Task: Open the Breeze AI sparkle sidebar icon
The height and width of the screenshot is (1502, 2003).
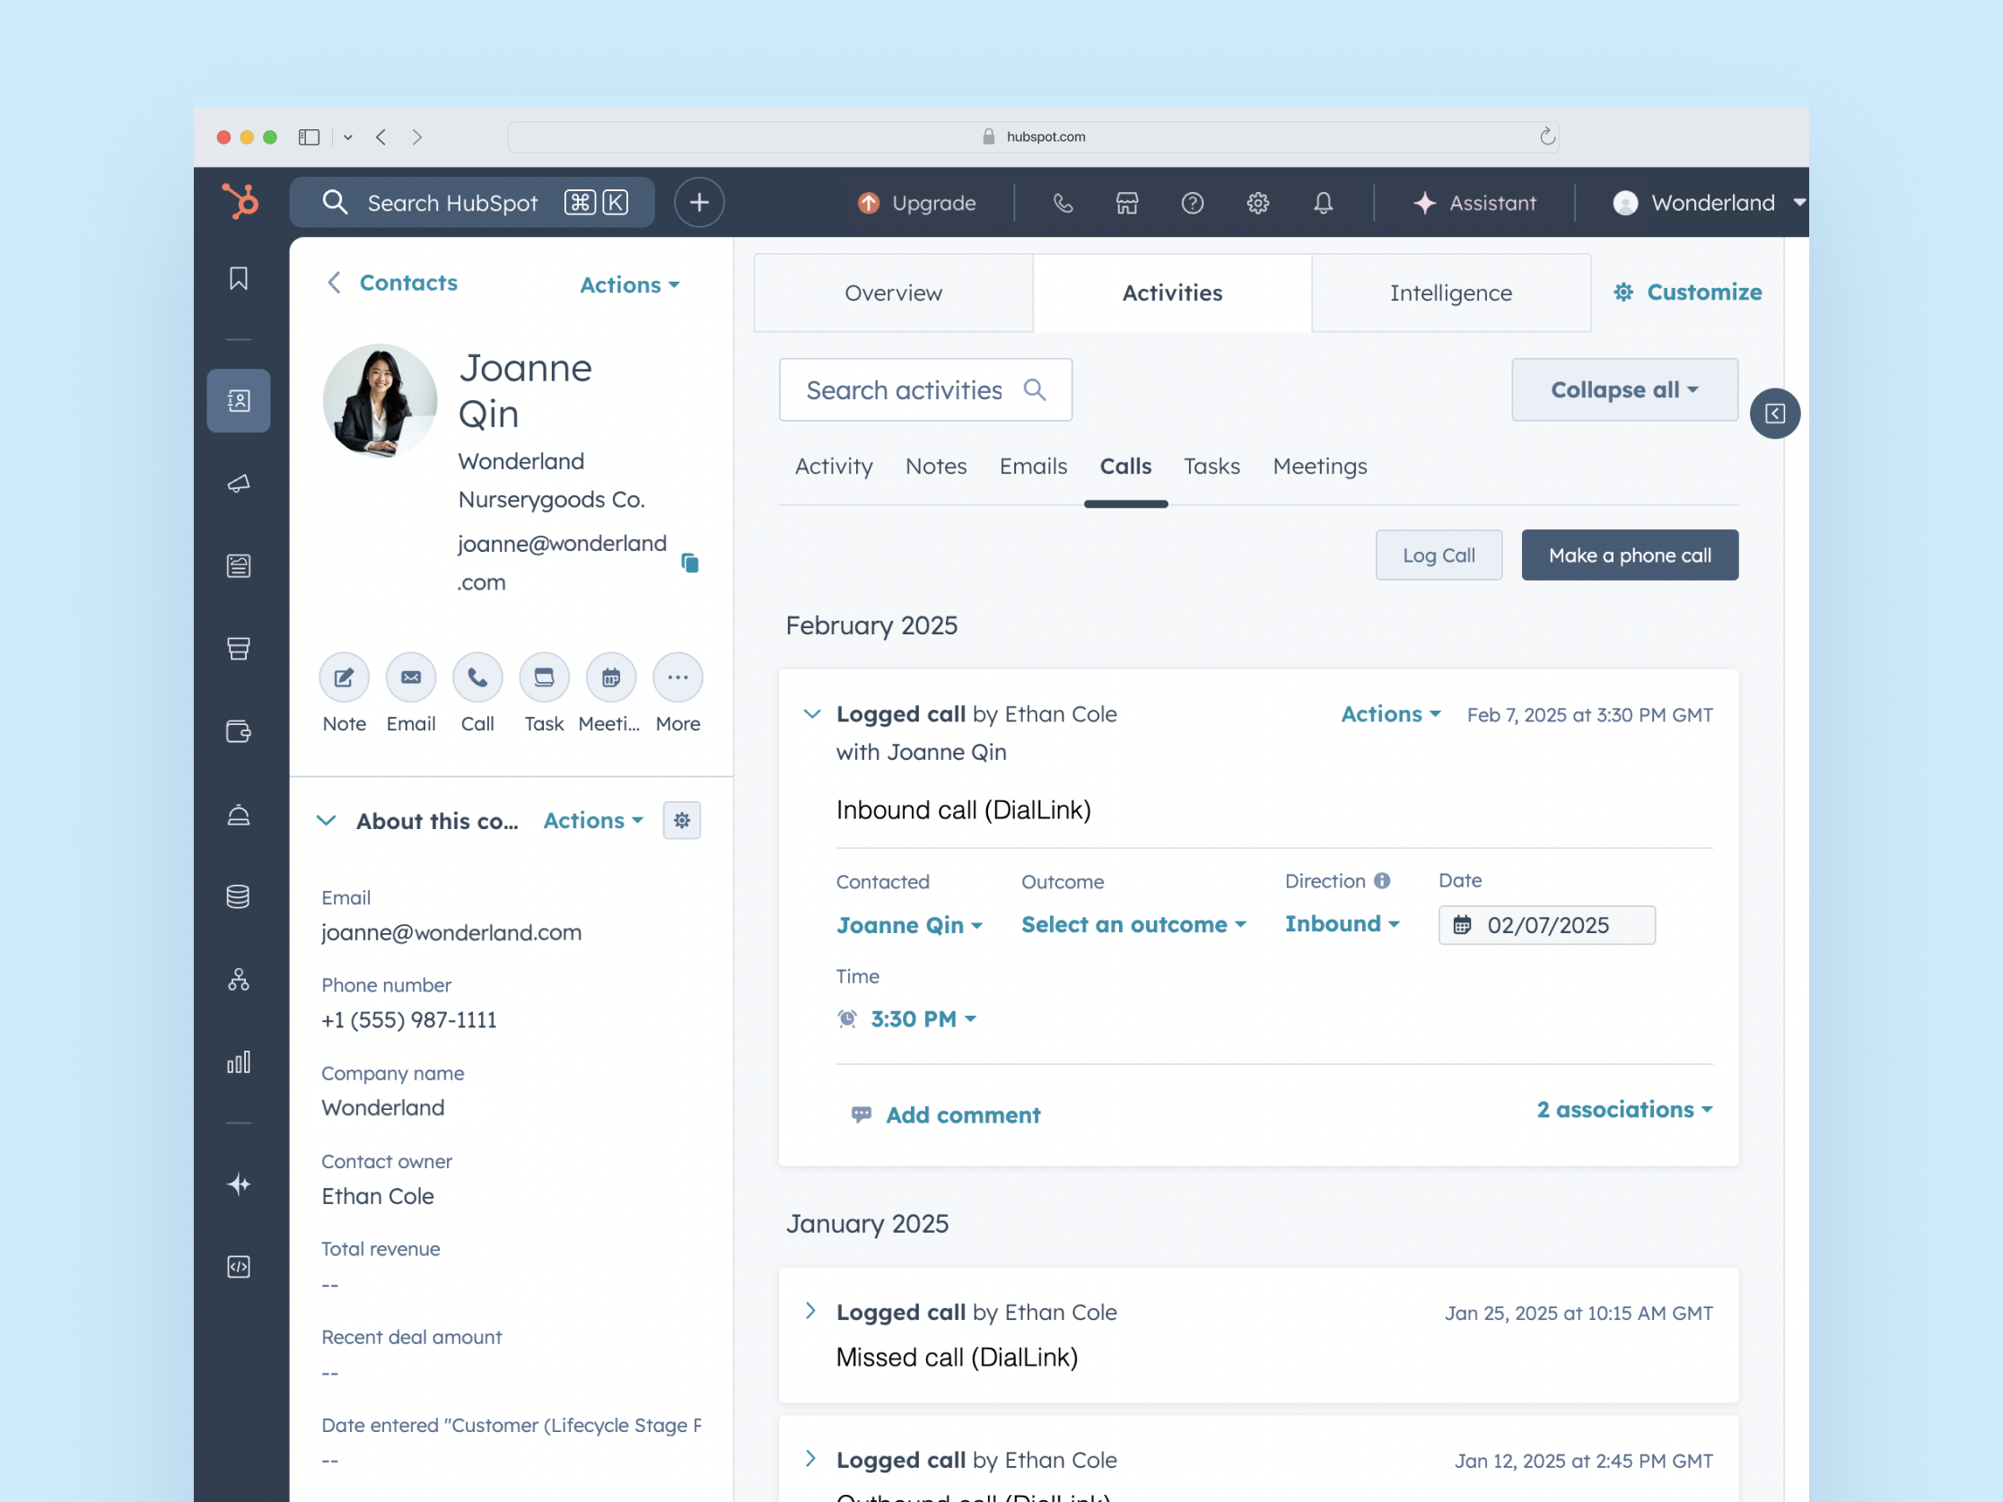Action: (238, 1183)
